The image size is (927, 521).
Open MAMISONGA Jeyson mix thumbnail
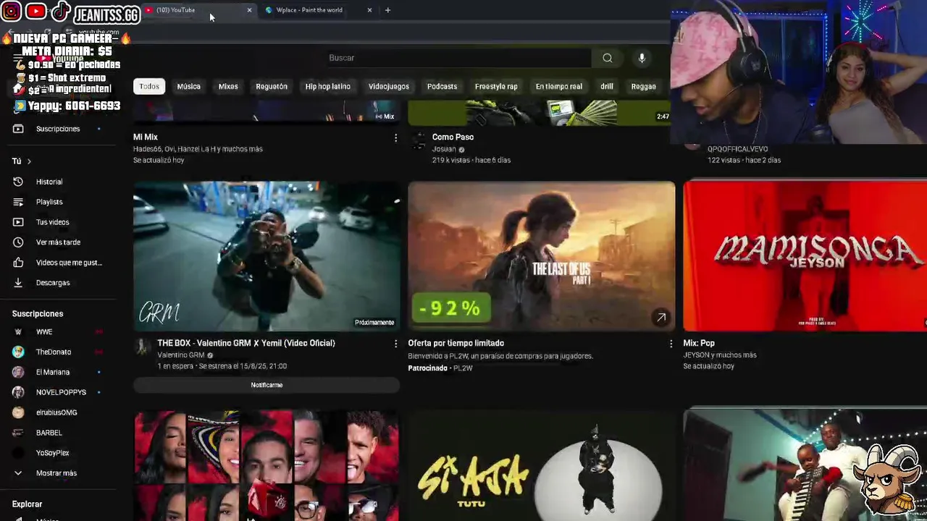click(x=805, y=256)
